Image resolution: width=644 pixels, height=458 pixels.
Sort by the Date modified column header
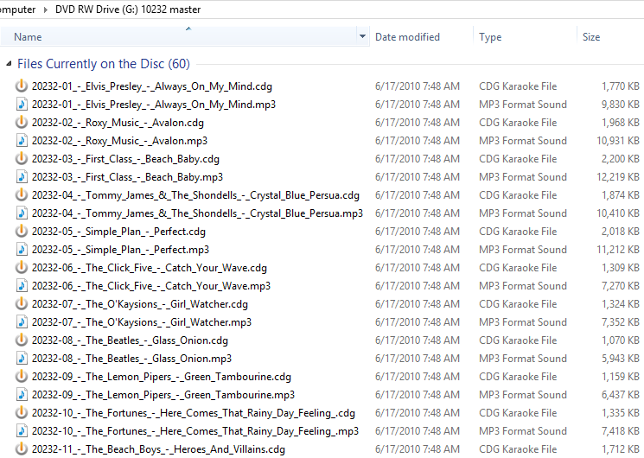[407, 37]
